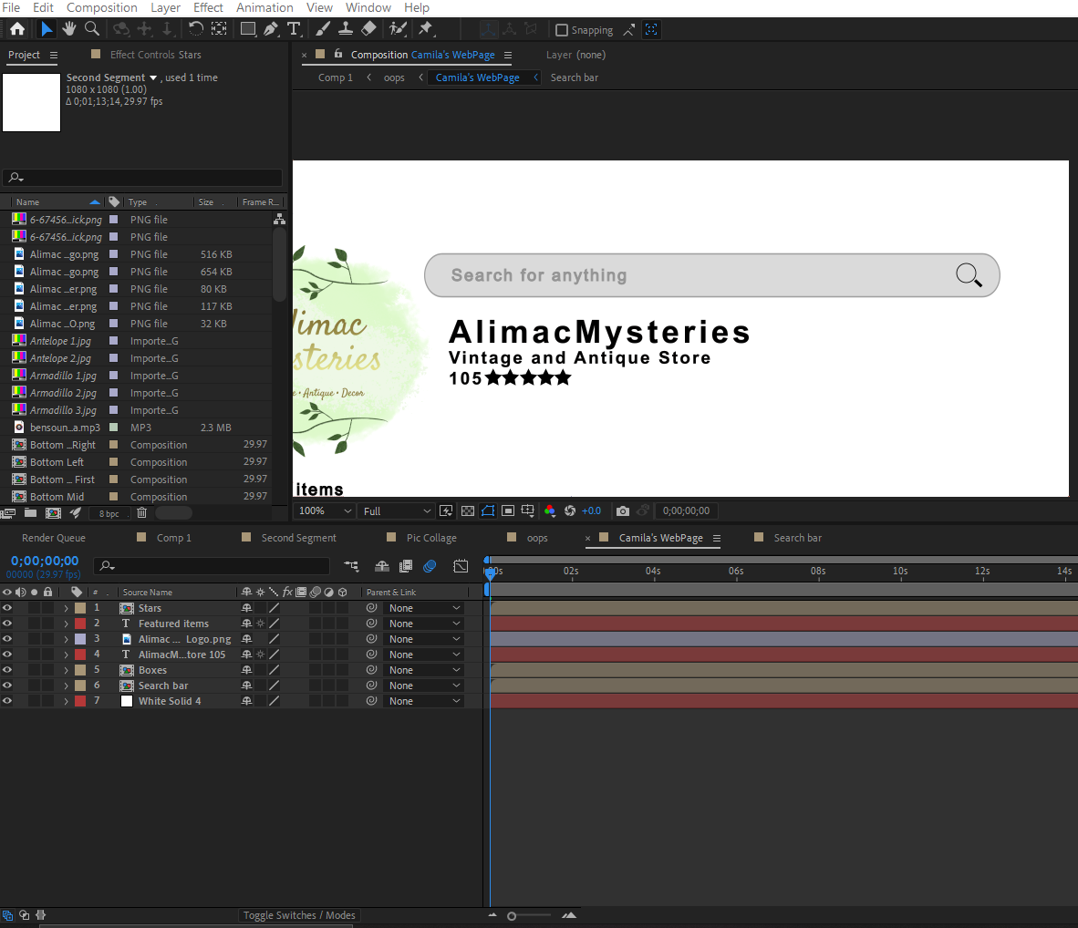Screen dimensions: 1078x928
Task: Click the snapshot camera icon
Action: point(622,511)
